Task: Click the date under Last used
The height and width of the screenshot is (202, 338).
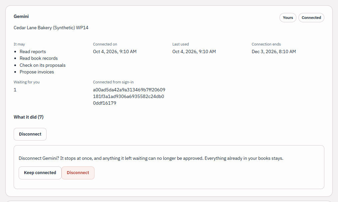Action: pos(194,51)
